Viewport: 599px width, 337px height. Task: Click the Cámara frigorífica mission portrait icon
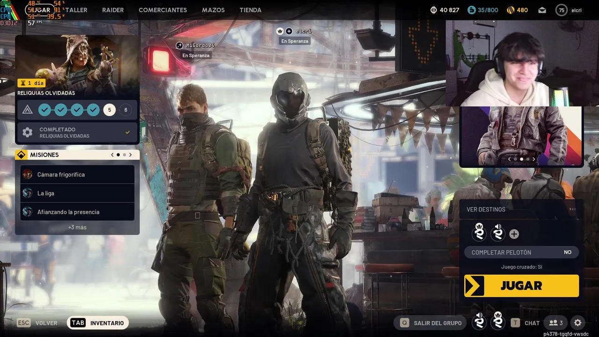click(x=28, y=175)
